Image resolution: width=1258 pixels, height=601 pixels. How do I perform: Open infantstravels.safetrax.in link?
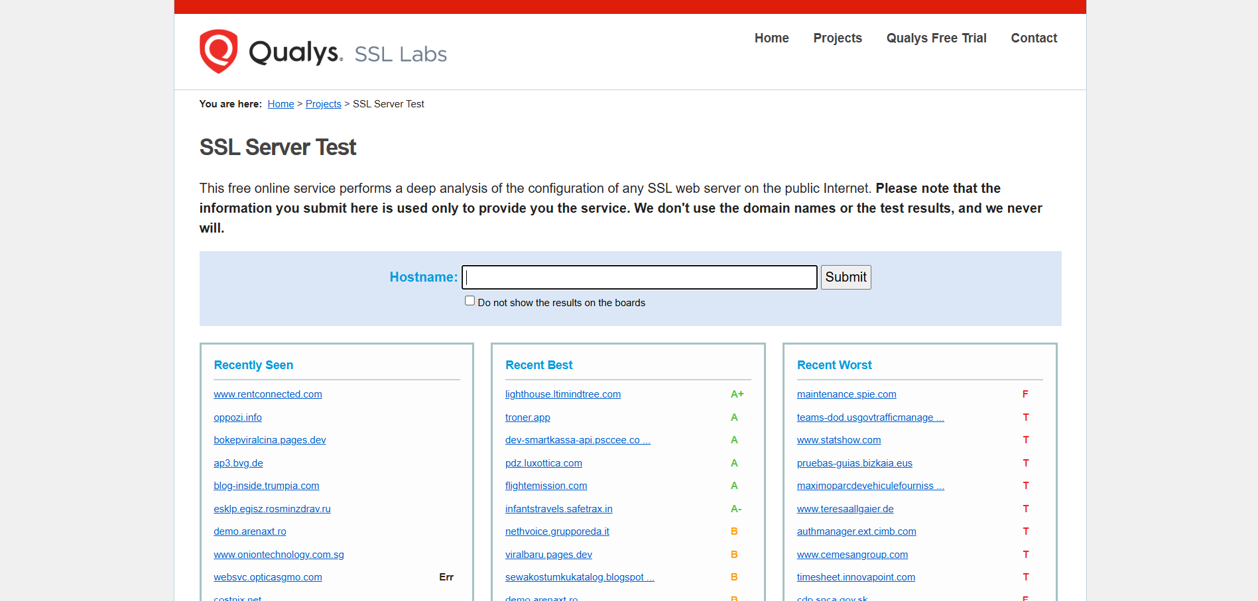[x=559, y=509]
